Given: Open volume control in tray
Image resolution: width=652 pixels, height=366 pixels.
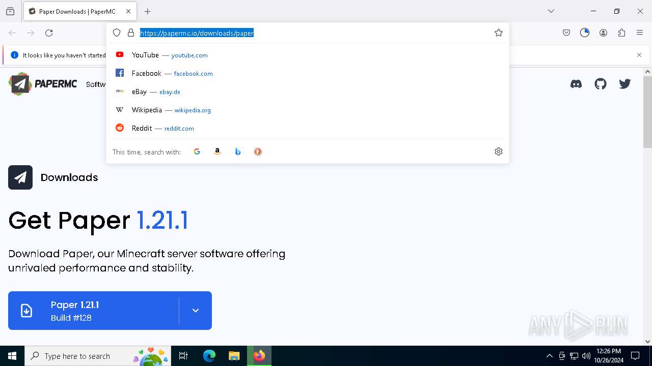Looking at the screenshot, I should click(586, 356).
